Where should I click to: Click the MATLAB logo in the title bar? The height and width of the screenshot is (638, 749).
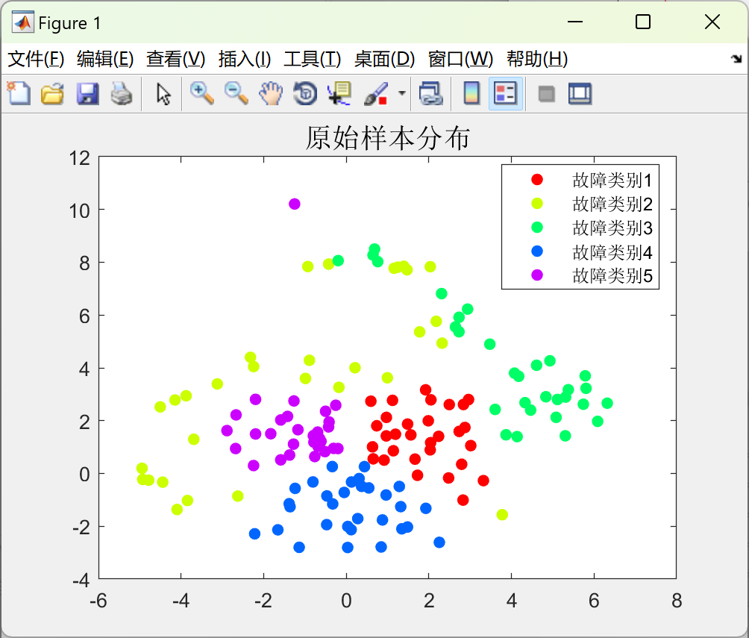[x=22, y=22]
